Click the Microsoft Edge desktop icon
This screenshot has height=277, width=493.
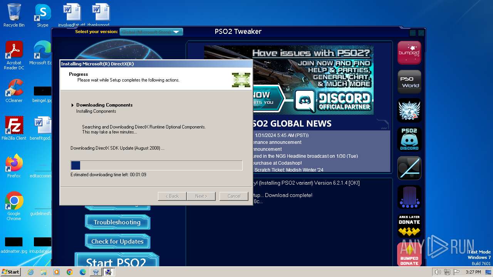(42, 53)
